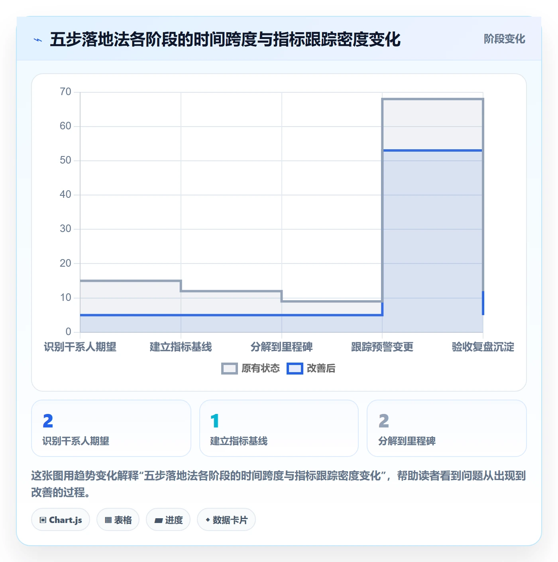Screen dimensions: 558x562
Task: Click x-axis label 识别干系人期望
Action: pos(80,347)
